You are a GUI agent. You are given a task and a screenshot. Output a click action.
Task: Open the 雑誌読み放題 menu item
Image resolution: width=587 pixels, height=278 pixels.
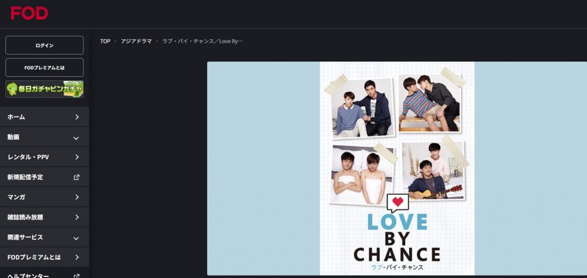tap(45, 217)
